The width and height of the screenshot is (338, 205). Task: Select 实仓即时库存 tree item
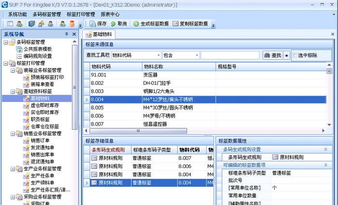pos(44,112)
